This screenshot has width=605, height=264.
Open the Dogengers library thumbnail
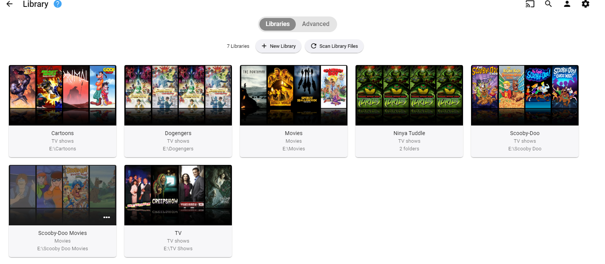pyautogui.click(x=178, y=95)
